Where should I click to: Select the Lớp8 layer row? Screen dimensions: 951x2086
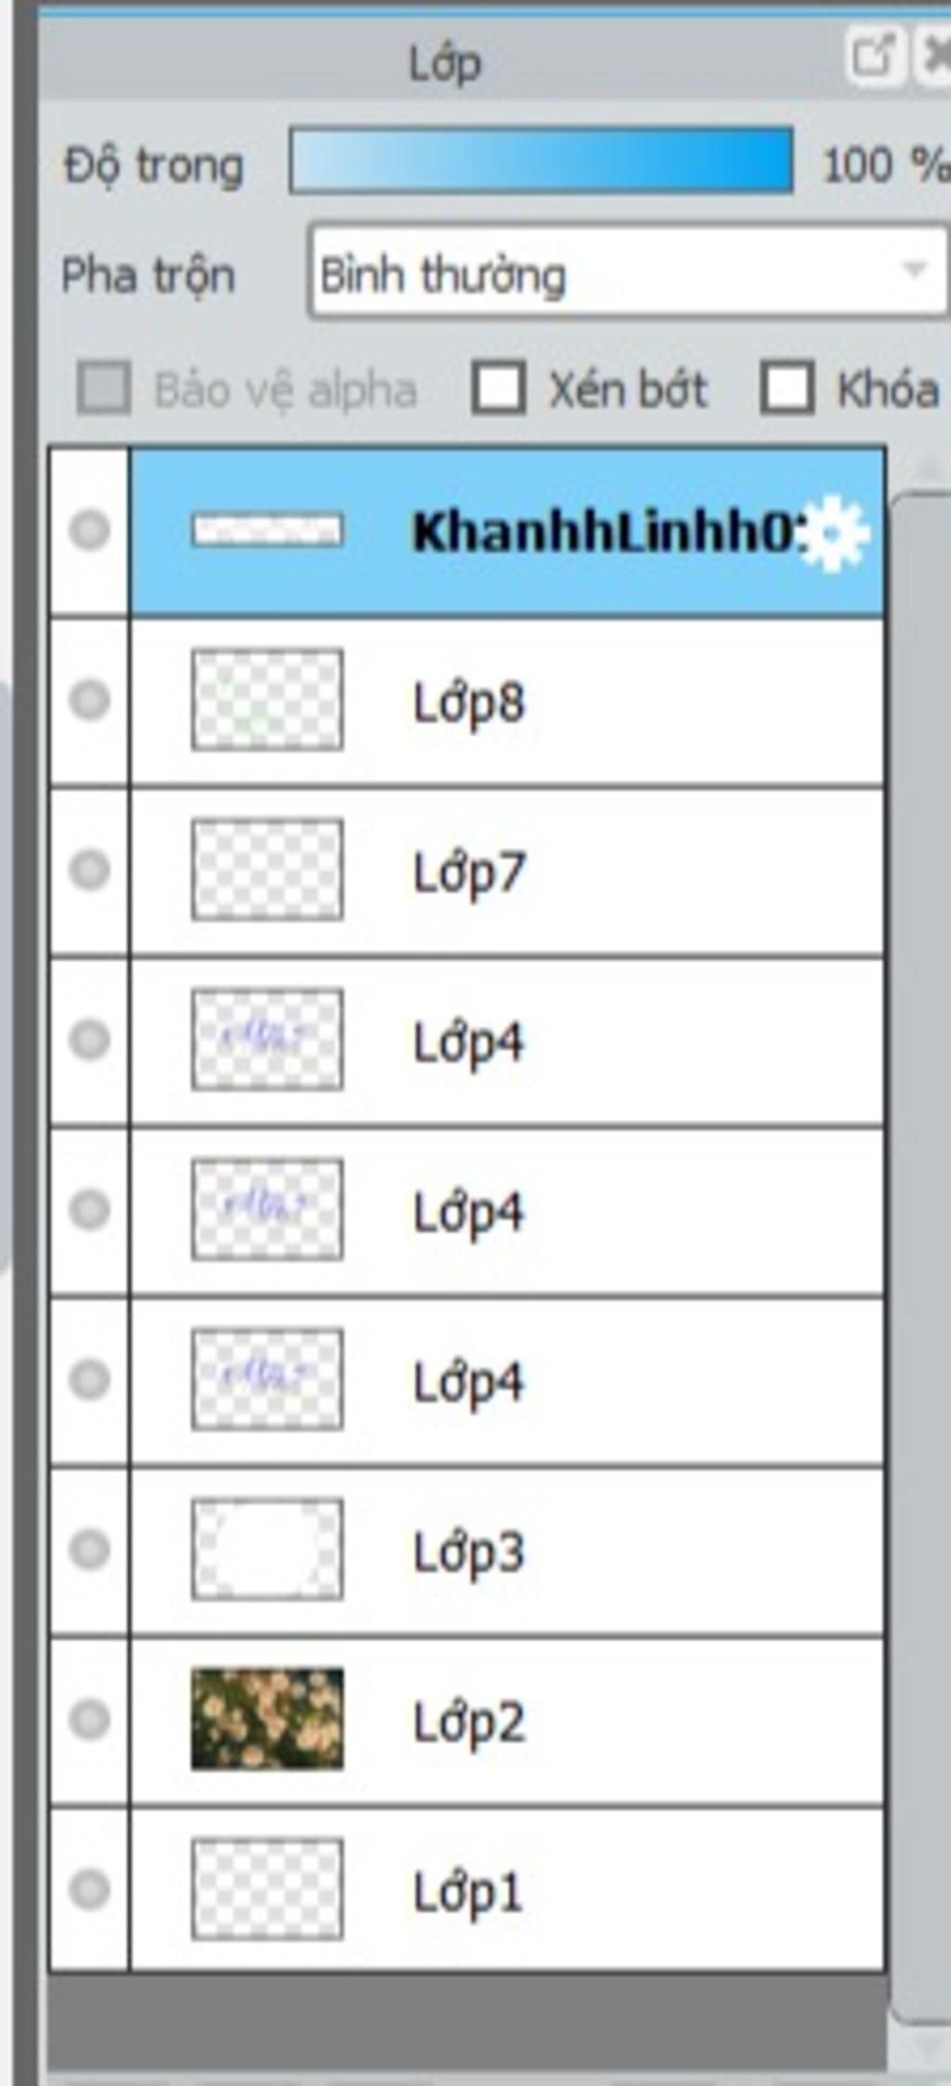507,702
